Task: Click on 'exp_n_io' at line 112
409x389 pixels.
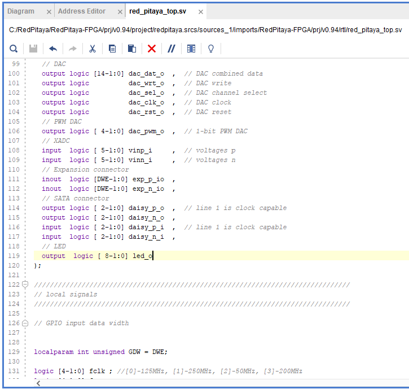Action: point(148,189)
